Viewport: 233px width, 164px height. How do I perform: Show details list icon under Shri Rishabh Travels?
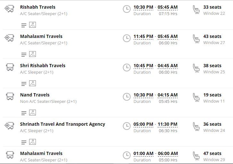(24, 84)
